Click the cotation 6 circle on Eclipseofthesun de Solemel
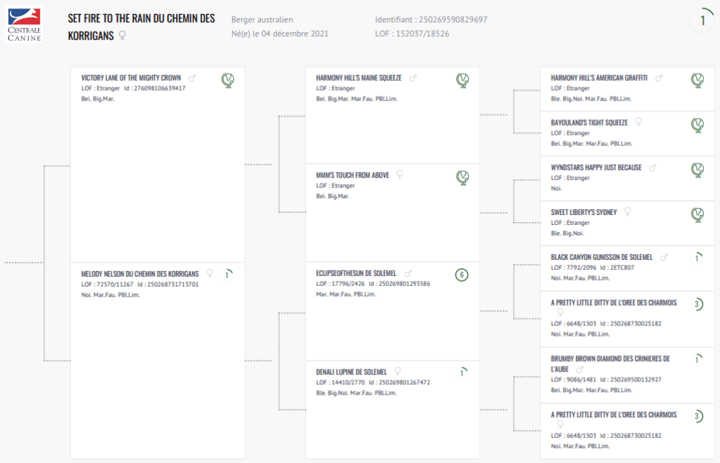Image resolution: width=720 pixels, height=463 pixels. [x=462, y=275]
